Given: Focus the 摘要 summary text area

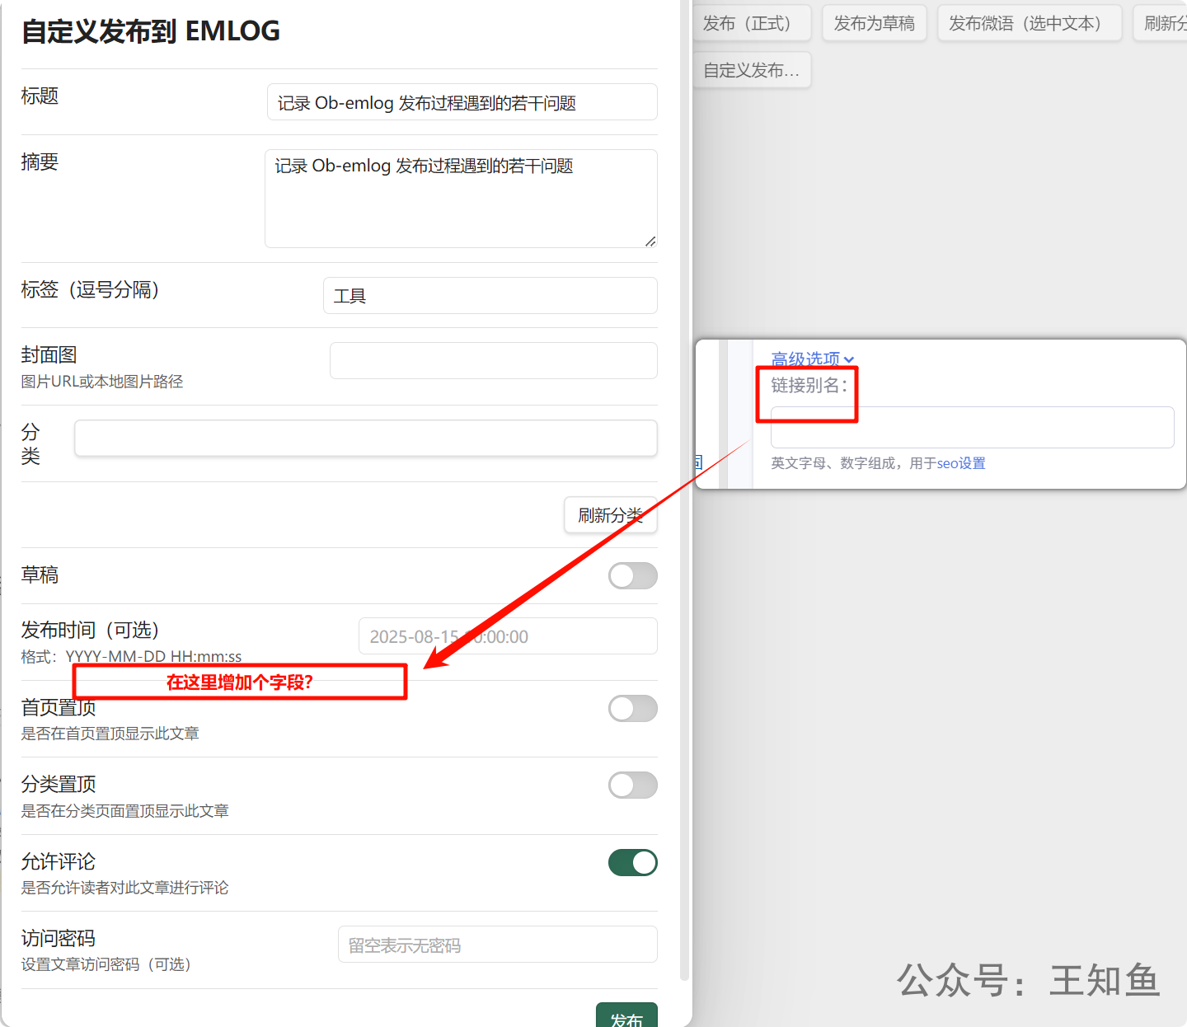Looking at the screenshot, I should (x=460, y=199).
